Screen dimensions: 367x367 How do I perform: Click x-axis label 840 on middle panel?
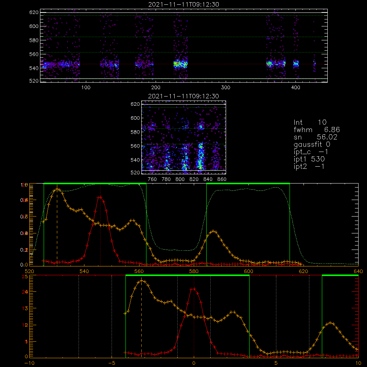208,179
